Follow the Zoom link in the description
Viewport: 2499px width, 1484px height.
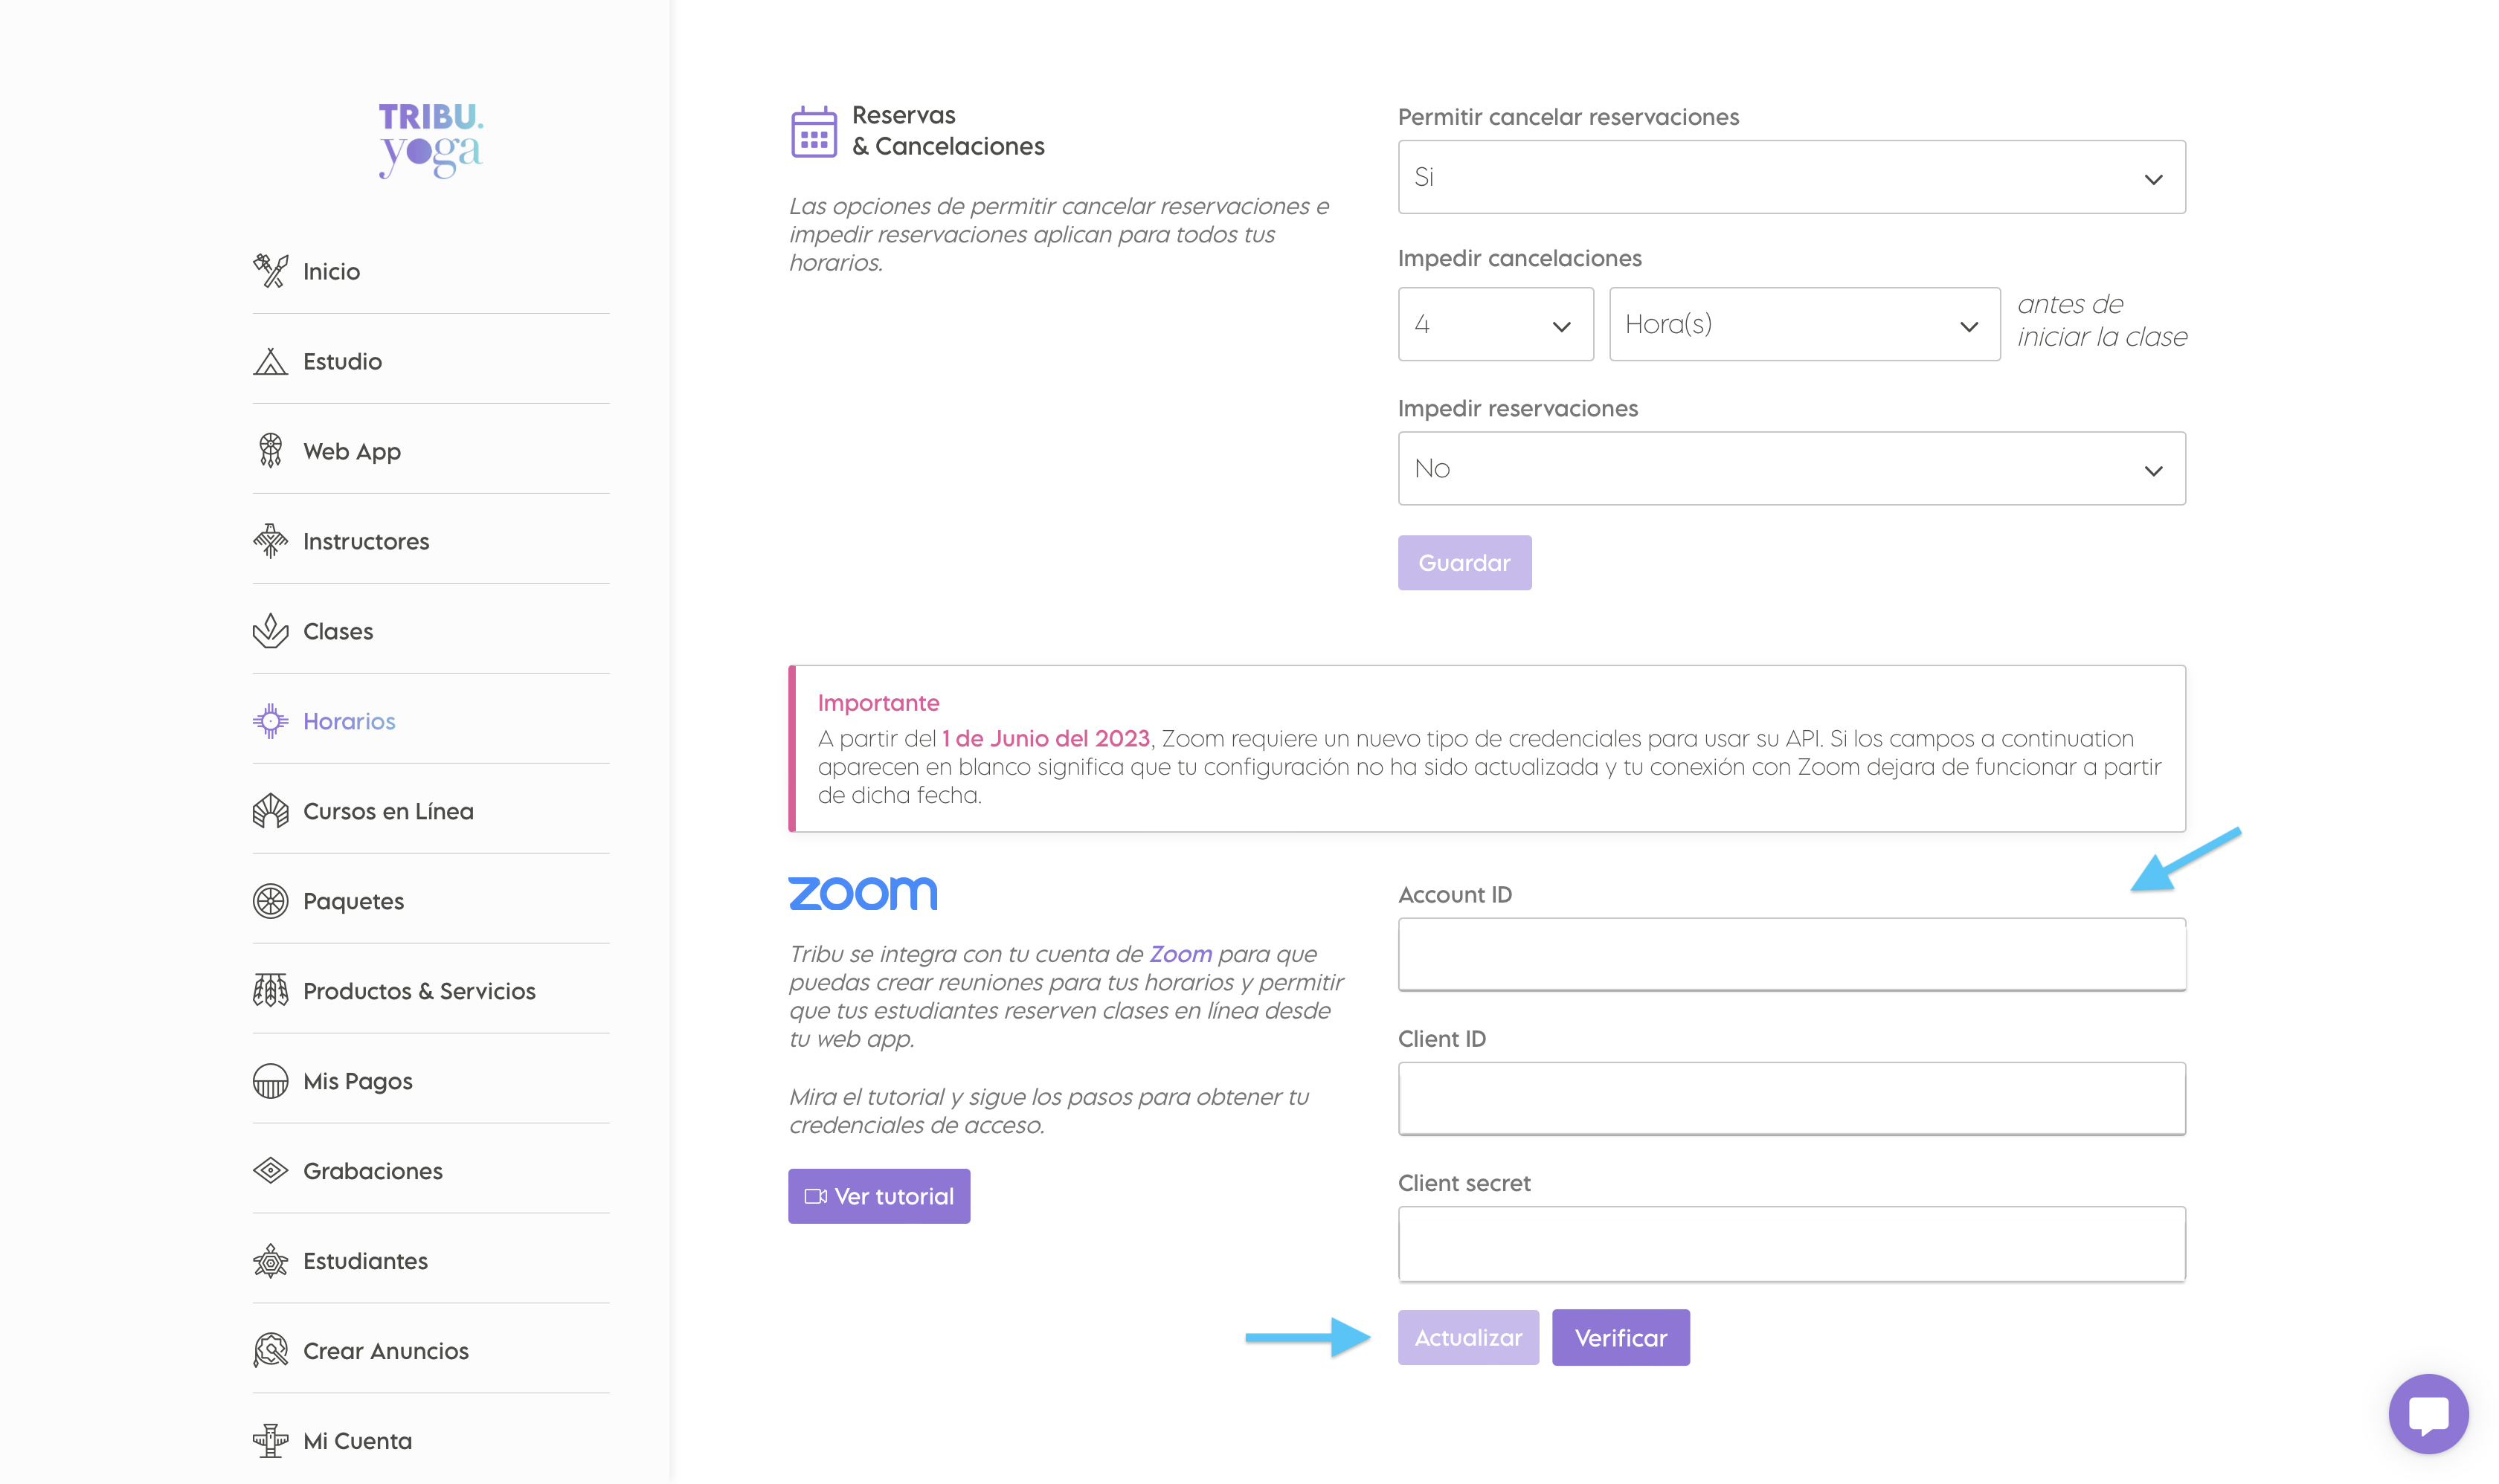(x=1180, y=954)
